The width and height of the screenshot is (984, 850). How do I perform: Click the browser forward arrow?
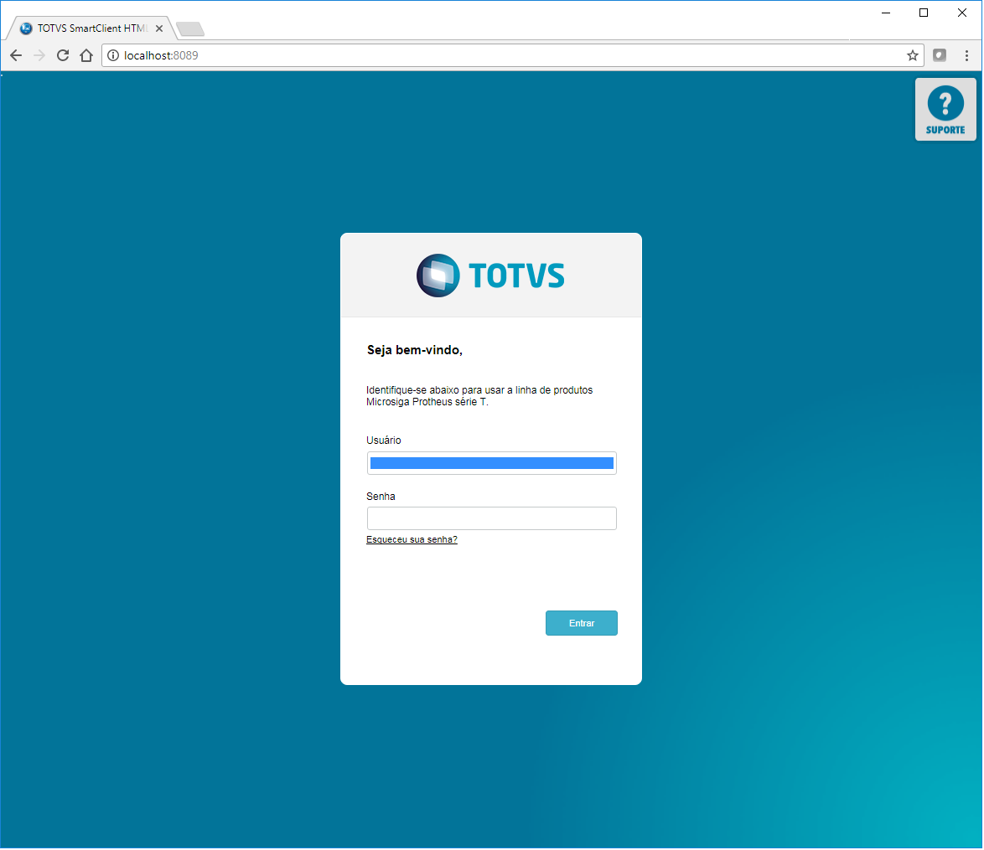pos(39,55)
